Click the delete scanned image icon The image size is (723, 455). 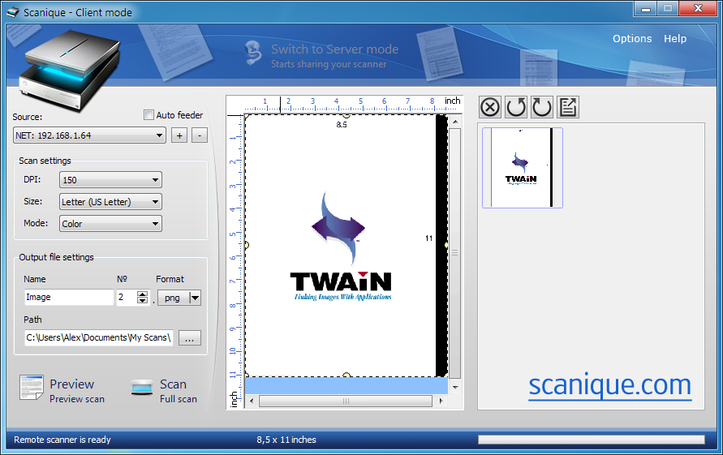[x=490, y=107]
